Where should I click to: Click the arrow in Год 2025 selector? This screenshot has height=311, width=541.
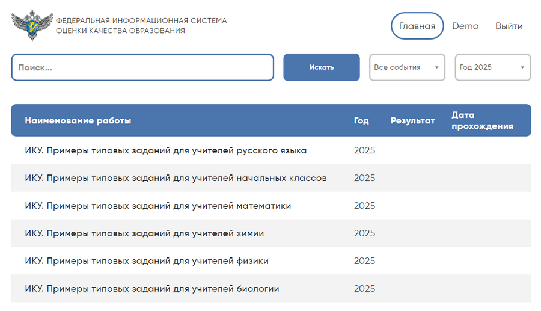(522, 67)
